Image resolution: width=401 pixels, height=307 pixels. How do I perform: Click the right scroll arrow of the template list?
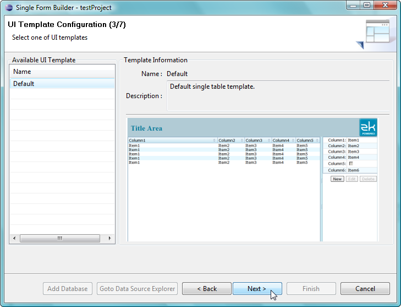[110, 239]
